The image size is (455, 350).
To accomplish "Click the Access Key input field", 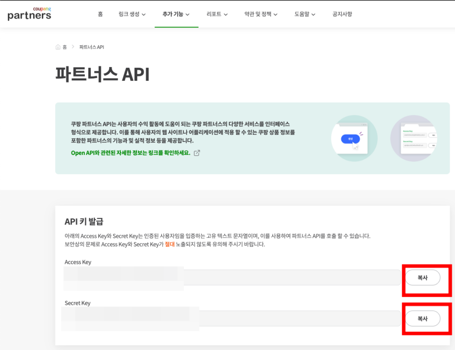I will tap(232, 278).
